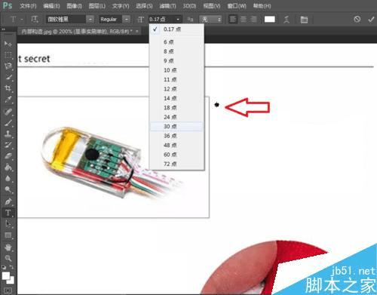Open the 图层(L) menu
The height and width of the screenshot is (295, 377).
point(97,6)
